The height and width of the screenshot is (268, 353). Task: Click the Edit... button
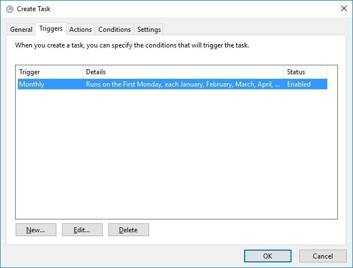click(x=82, y=229)
